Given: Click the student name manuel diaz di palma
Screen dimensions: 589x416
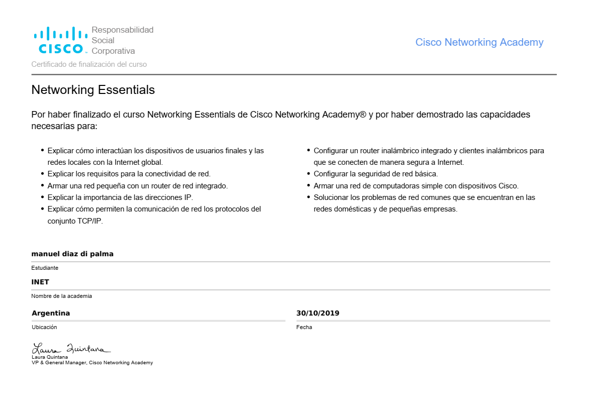Looking at the screenshot, I should pos(72,254).
